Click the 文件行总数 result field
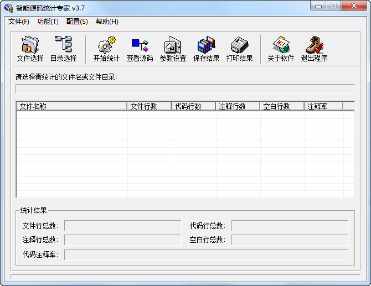The image size is (371, 286). pyautogui.click(x=123, y=226)
